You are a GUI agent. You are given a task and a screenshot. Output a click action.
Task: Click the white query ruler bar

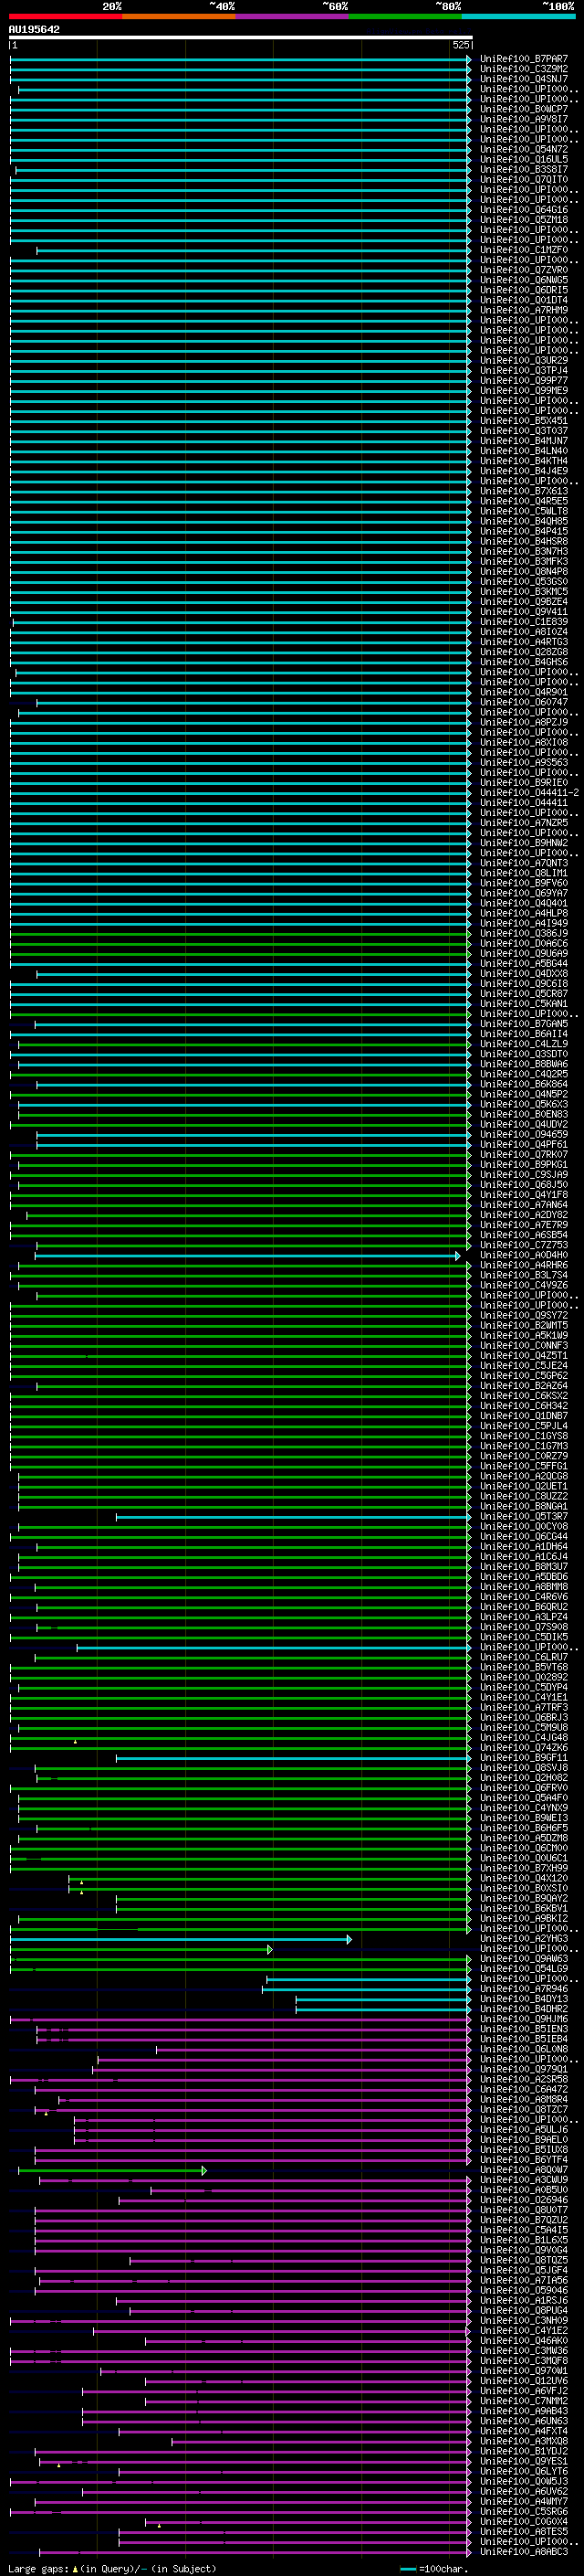pos(241,37)
